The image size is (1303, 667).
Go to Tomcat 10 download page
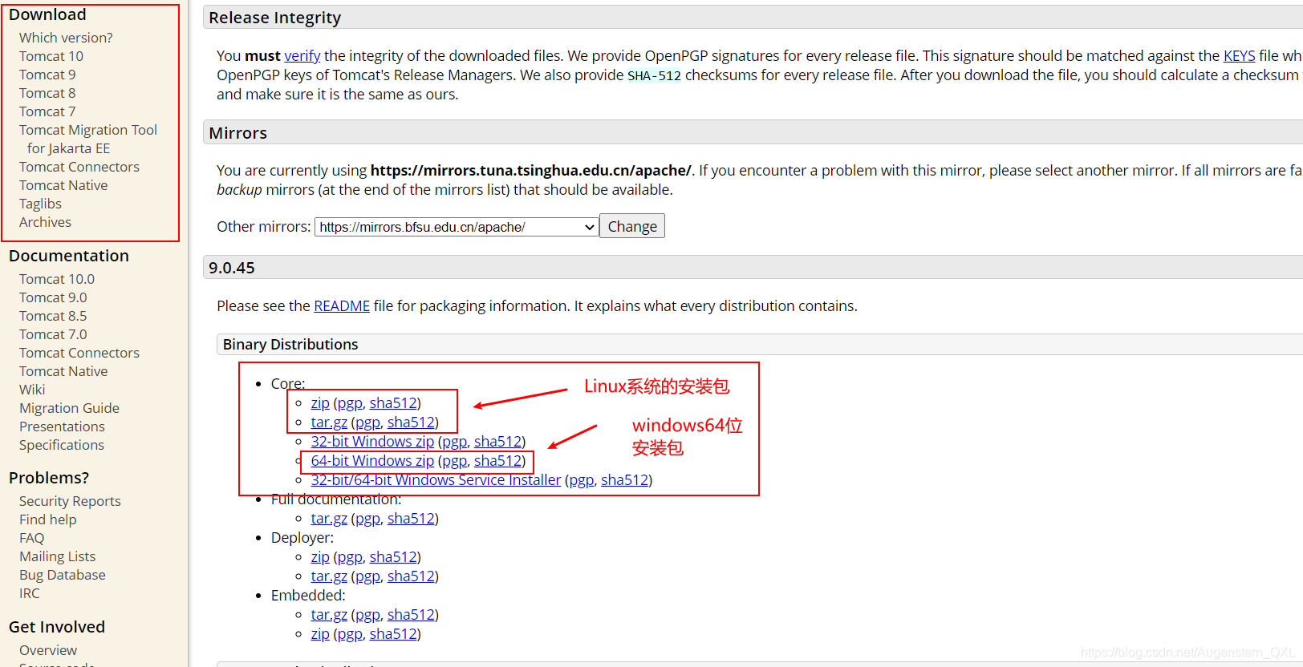click(x=51, y=56)
